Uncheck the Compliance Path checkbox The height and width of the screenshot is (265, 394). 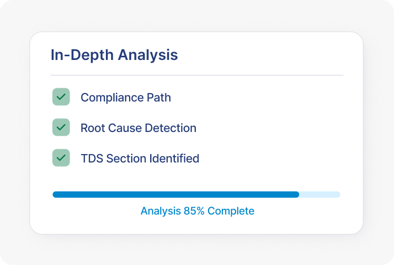click(61, 97)
